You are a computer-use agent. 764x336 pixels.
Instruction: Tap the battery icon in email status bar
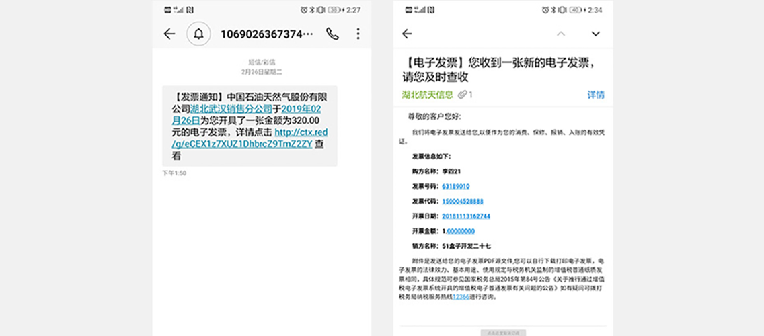576,9
